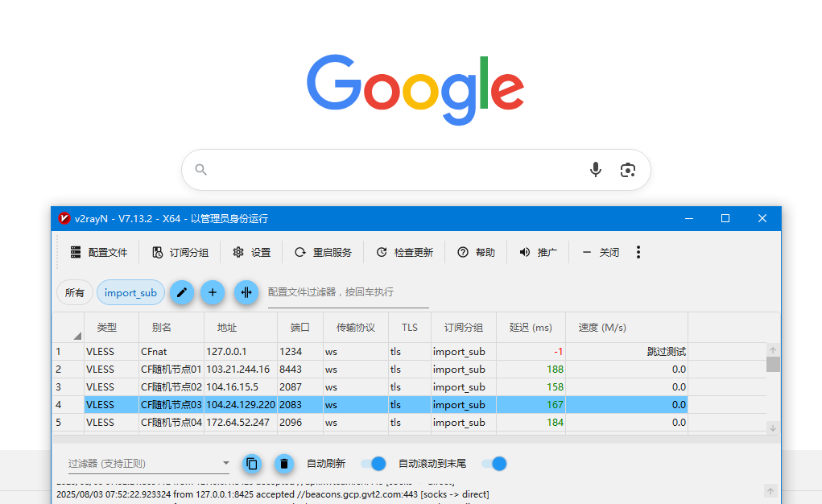
Task: Select the CF随机节点04 row
Action: click(x=370, y=423)
